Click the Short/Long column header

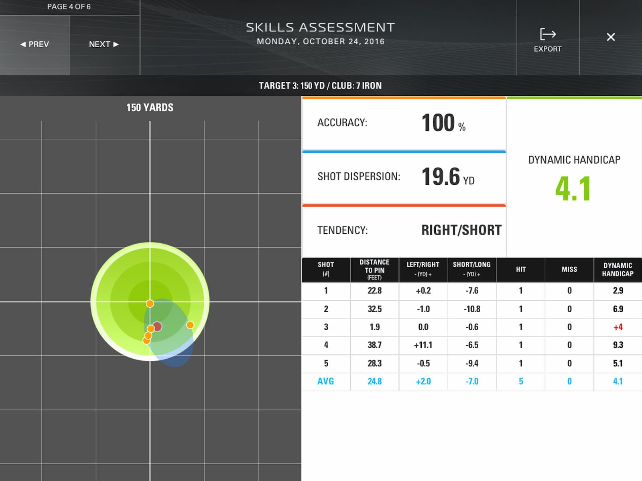[472, 270]
